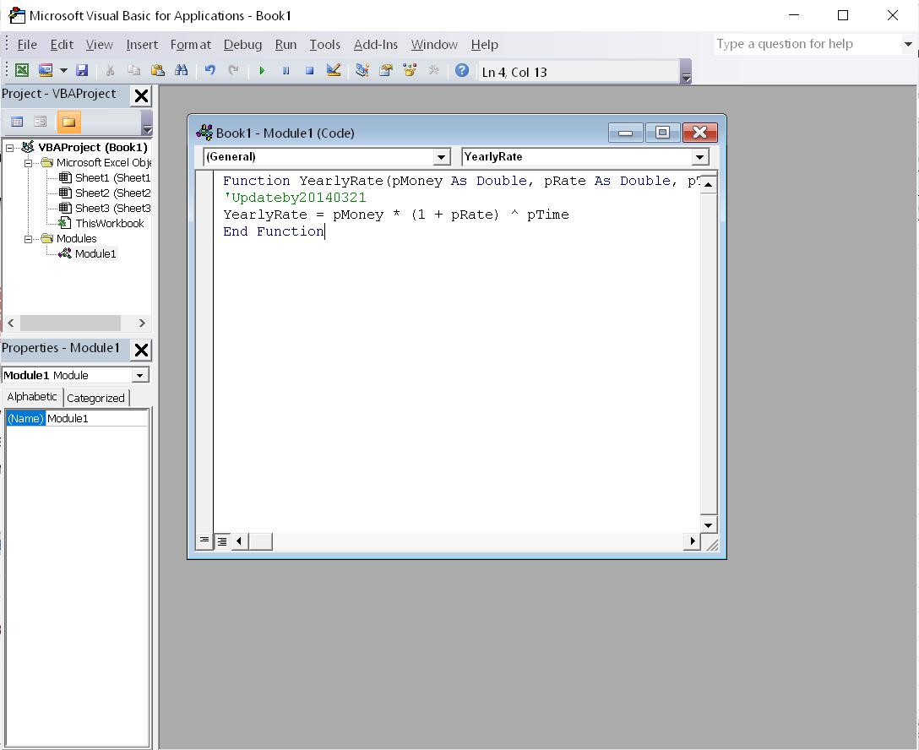Open the (General) object dropdown
This screenshot has width=919, height=750.
pyautogui.click(x=441, y=157)
